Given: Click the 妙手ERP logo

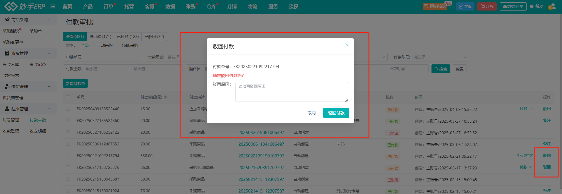Looking at the screenshot, I should tap(25, 6).
